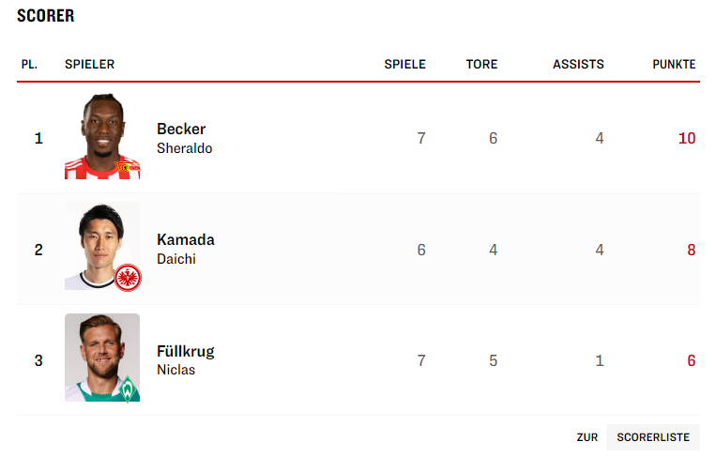The image size is (716, 457).
Task: Select the Kamada player name
Action: (185, 239)
